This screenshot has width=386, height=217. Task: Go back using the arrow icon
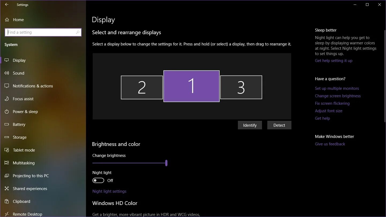[x=7, y=5]
